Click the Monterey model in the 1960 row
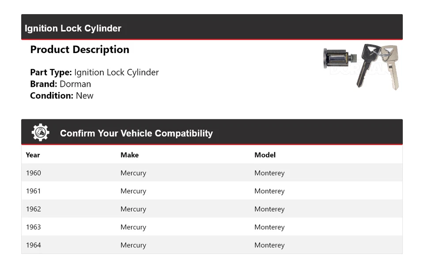Screen dimensions: 424x268 pos(269,173)
